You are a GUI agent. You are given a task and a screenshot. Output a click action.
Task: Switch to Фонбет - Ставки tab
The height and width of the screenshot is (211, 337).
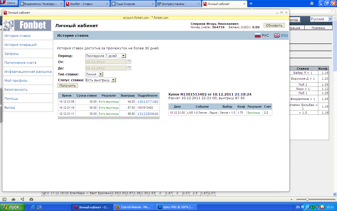(87, 4)
